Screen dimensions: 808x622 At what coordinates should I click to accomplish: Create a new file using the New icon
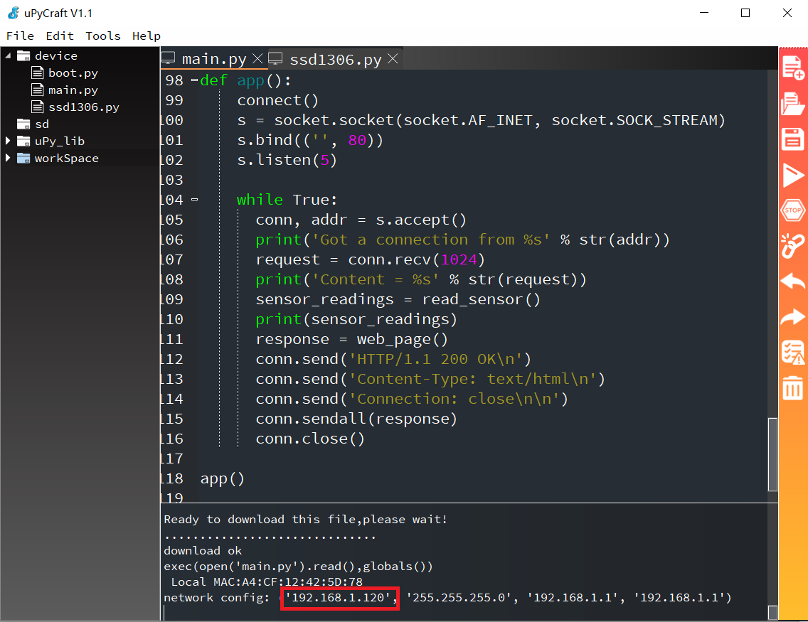click(x=792, y=66)
